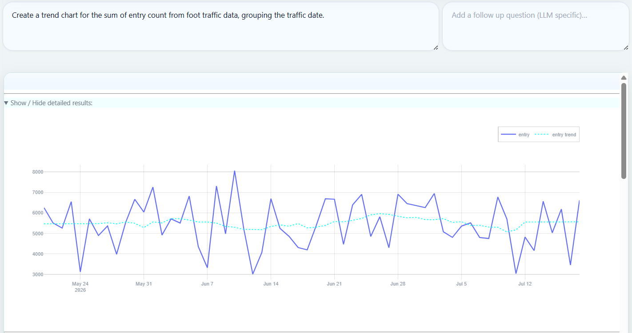Click the follow up question input field
The height and width of the screenshot is (333, 632).
(x=536, y=26)
